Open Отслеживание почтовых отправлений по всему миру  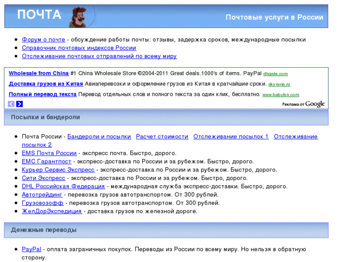(x=99, y=56)
